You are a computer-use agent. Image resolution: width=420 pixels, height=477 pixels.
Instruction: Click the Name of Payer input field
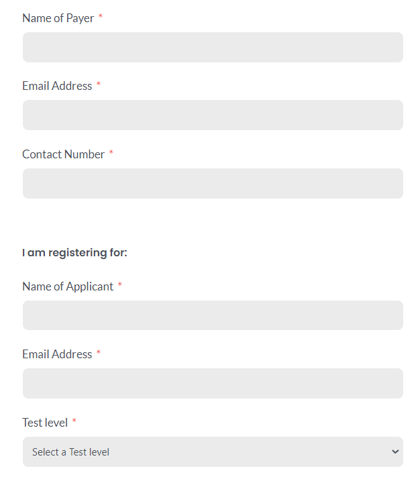(x=213, y=48)
